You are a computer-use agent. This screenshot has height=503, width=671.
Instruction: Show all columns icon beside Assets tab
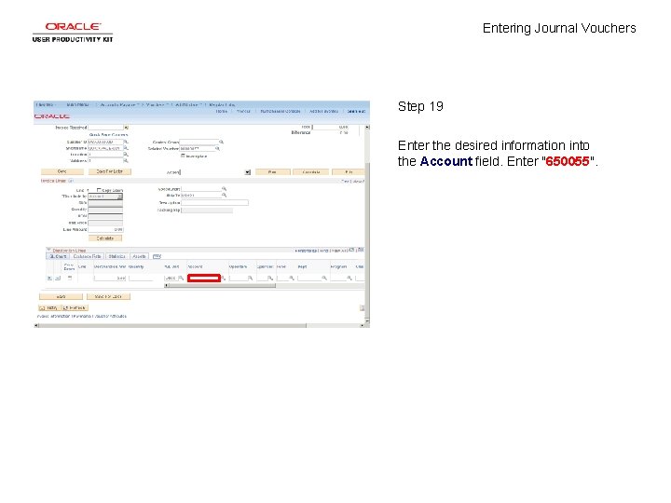tap(157, 256)
